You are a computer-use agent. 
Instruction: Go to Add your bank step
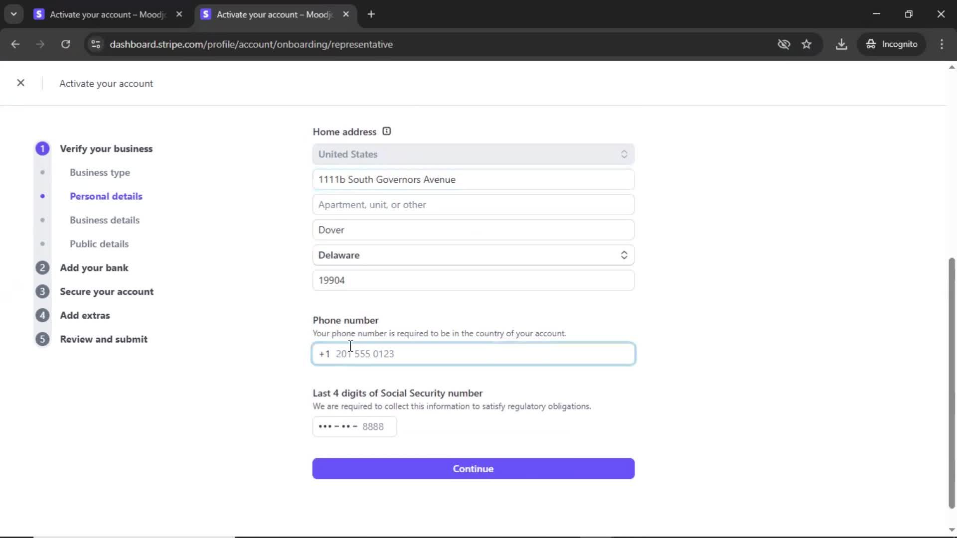[x=94, y=268]
